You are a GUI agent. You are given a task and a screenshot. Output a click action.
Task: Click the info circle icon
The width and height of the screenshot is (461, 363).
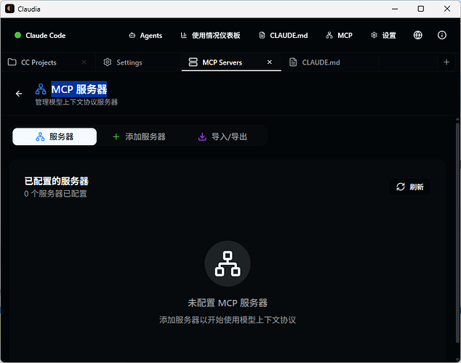[442, 36]
